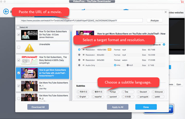Click 'How To Get Subscribers_ The Story Behind' title
The image size is (185, 119).
53,59
